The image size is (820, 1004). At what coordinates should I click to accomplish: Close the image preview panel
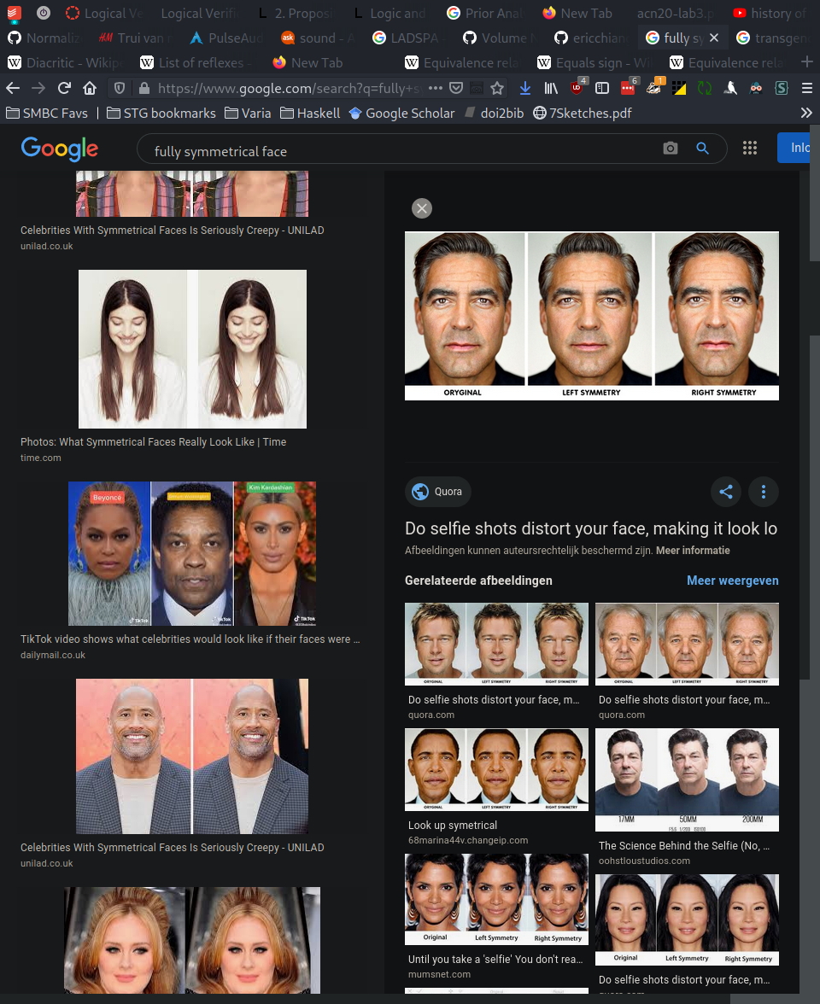[x=422, y=208]
